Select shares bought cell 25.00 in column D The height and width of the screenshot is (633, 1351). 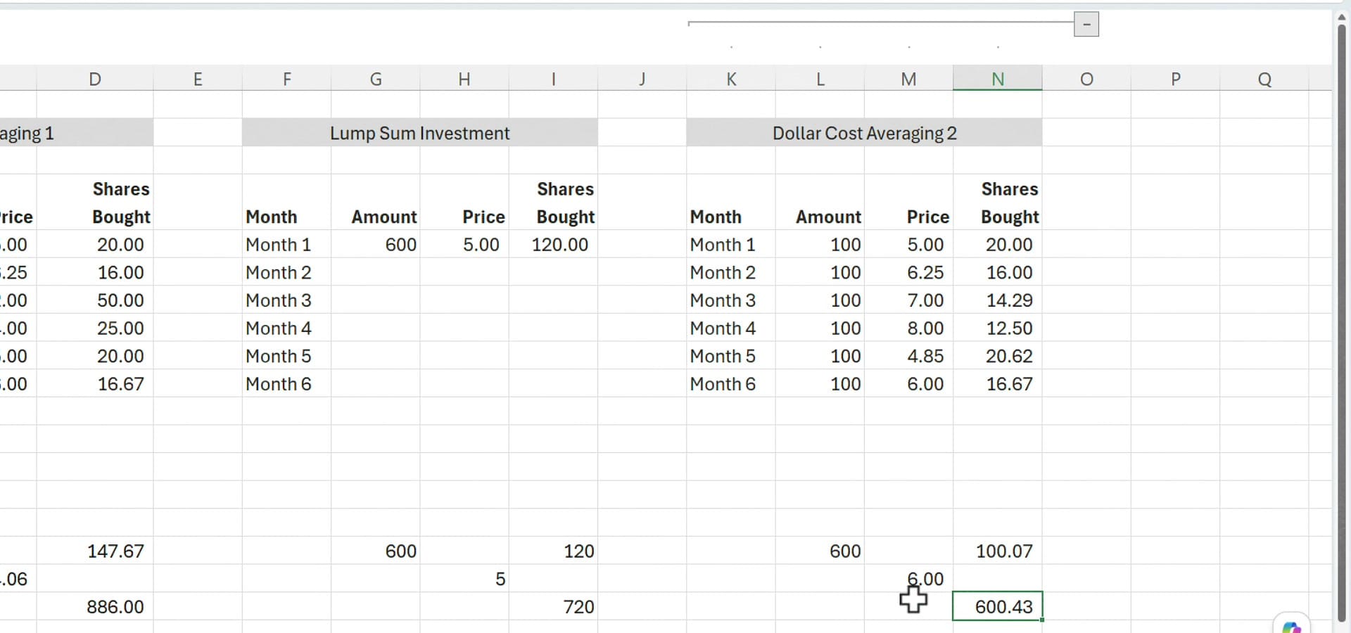[95, 328]
